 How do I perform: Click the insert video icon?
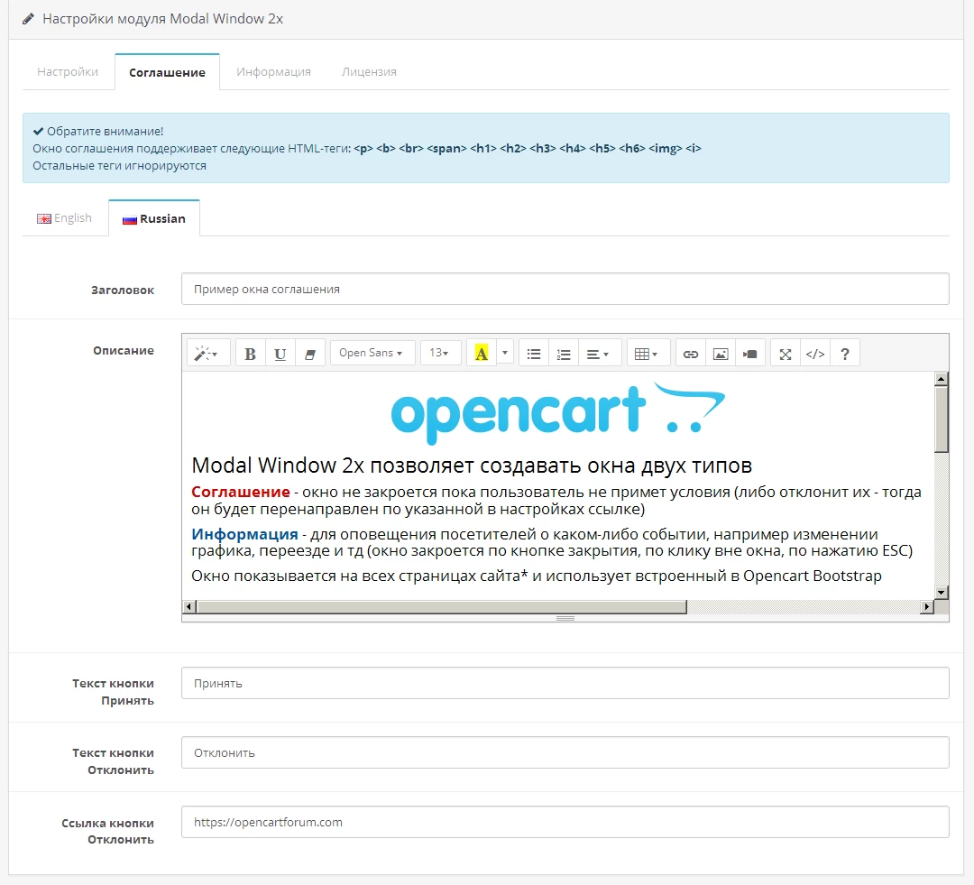click(x=750, y=354)
